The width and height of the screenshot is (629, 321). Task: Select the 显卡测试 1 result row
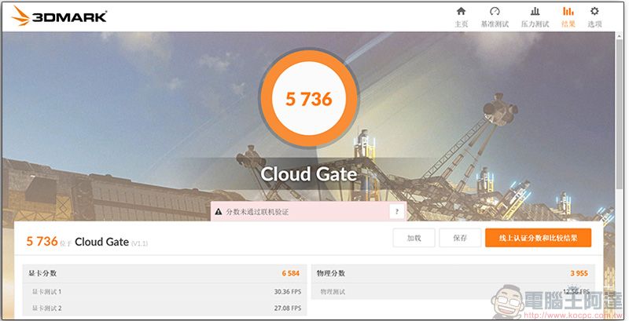164,291
